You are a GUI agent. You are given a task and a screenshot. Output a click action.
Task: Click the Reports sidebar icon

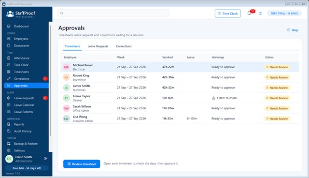tap(9, 124)
